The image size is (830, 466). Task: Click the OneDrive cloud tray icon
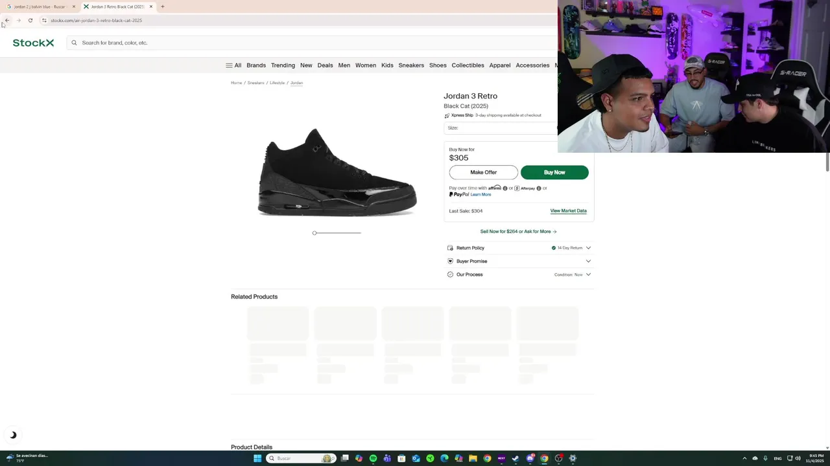coord(755,458)
